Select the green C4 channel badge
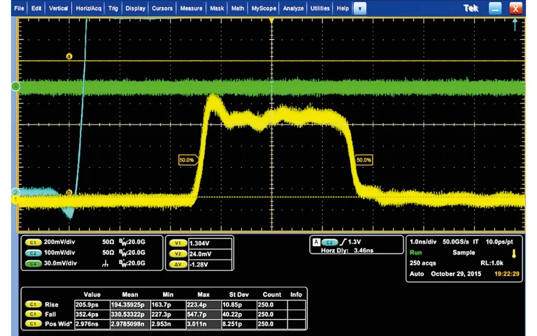Image resolution: width=537 pixels, height=336 pixels. click(33, 264)
